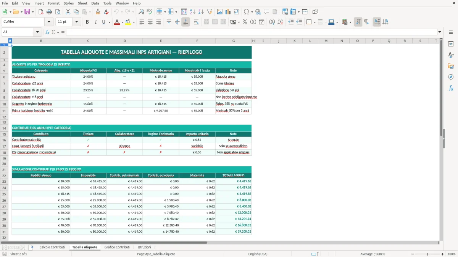Viewport: 458px width, 257px height.
Task: Click the Draw Functions shapes icon
Action: [315, 12]
